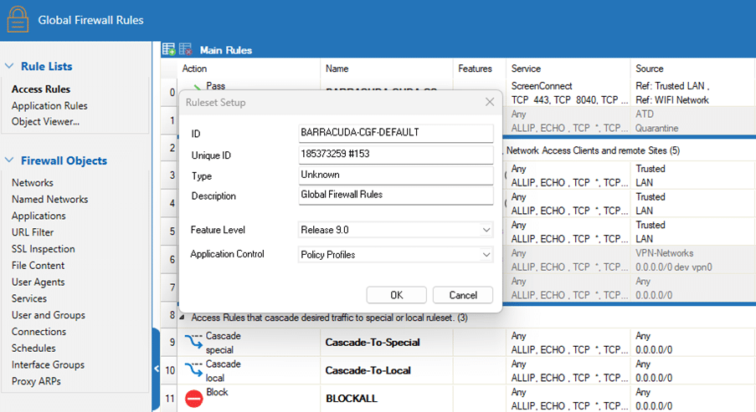Click the Cascade-To-Special cascade arrow icon
The width and height of the screenshot is (756, 412).
click(x=193, y=341)
